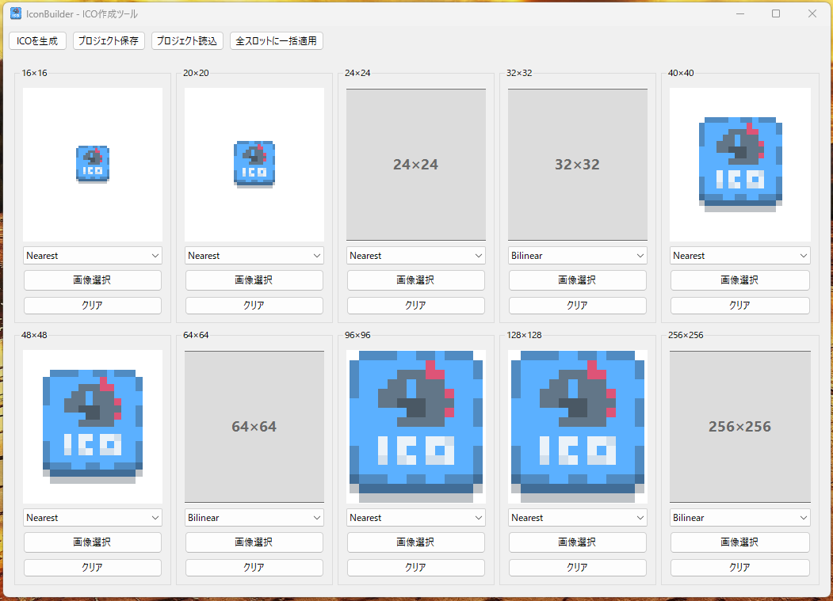The height and width of the screenshot is (601, 833).
Task: Click the プロジェクト保存 button
Action: tap(109, 40)
